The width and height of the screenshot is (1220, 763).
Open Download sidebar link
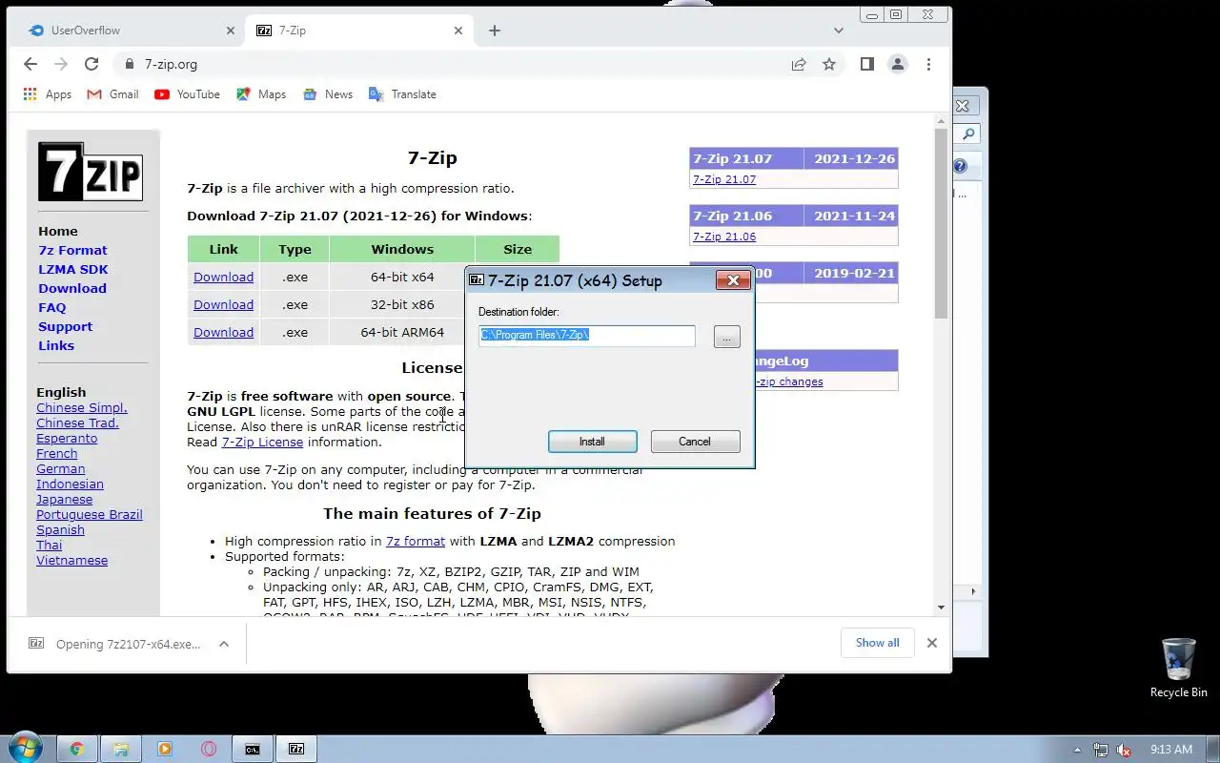coord(72,288)
